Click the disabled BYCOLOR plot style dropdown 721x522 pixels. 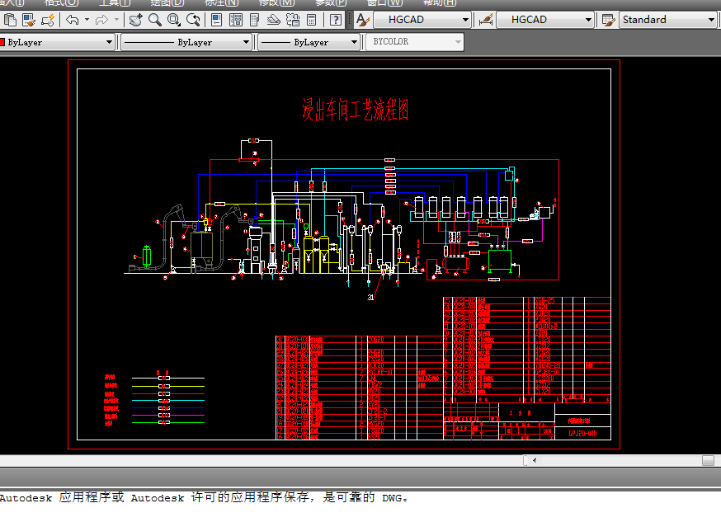pyautogui.click(x=415, y=42)
